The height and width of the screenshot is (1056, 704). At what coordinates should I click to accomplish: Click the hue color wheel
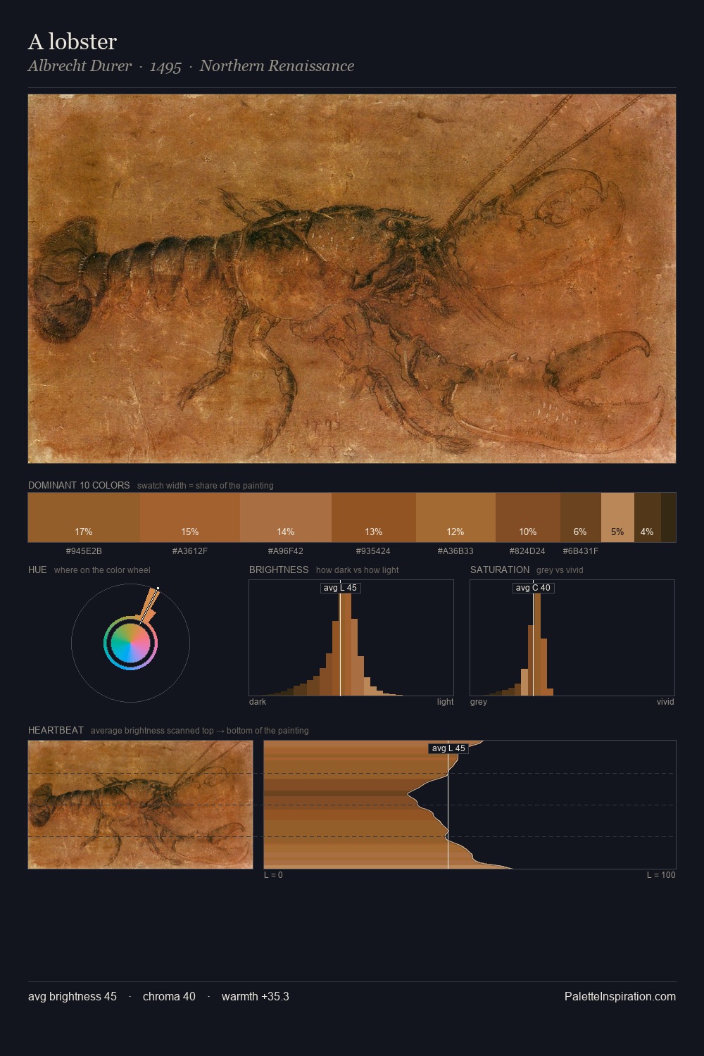click(x=130, y=643)
